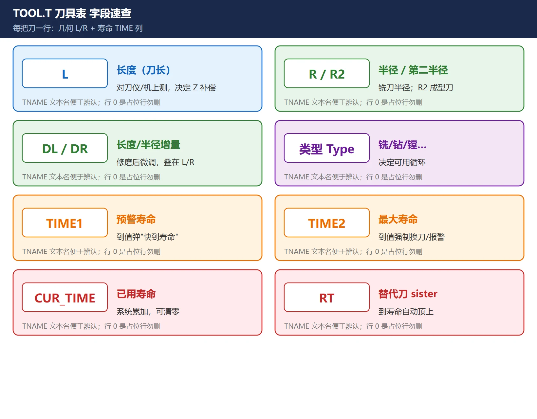Click the text 到值强制换刀/报警

[x=412, y=237]
